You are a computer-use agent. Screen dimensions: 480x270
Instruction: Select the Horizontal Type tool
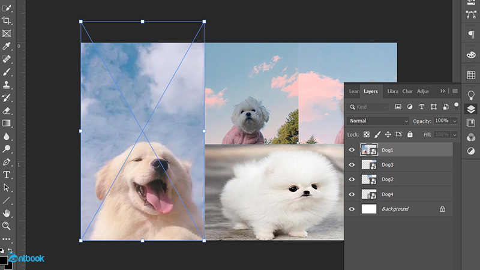6,175
